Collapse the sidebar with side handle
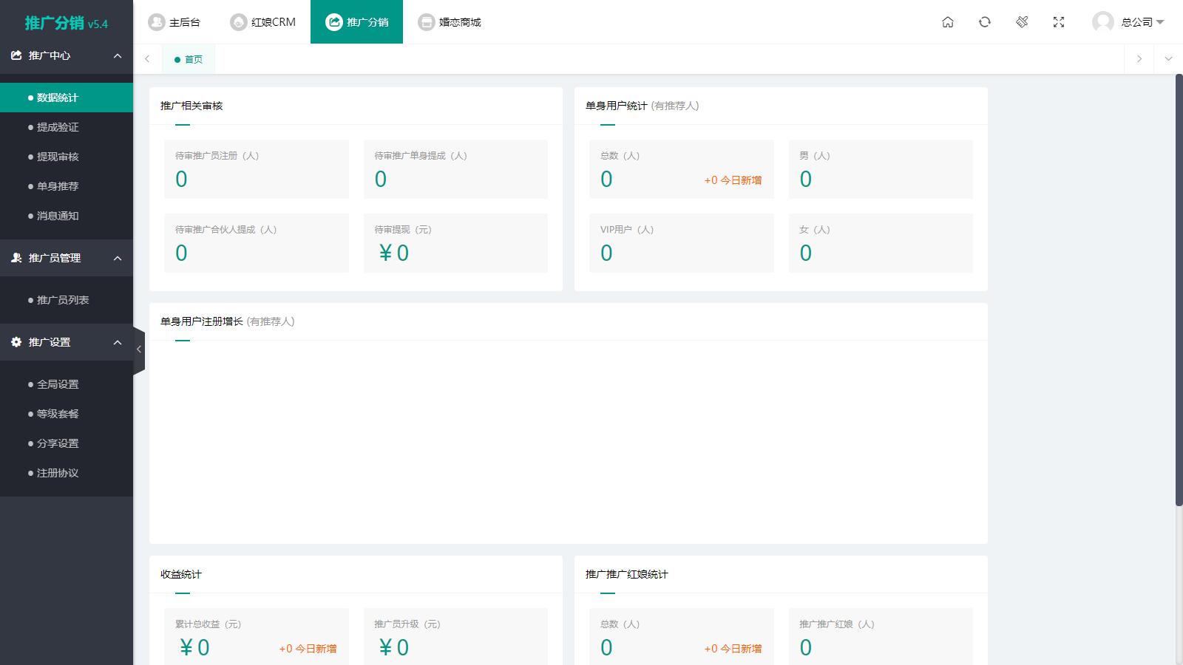1183x665 pixels. point(138,349)
